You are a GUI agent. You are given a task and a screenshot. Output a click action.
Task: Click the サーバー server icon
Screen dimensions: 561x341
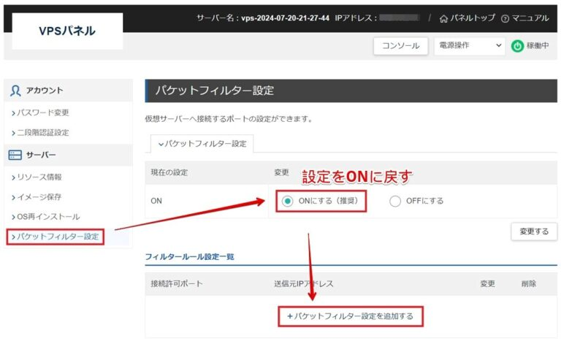coord(16,155)
